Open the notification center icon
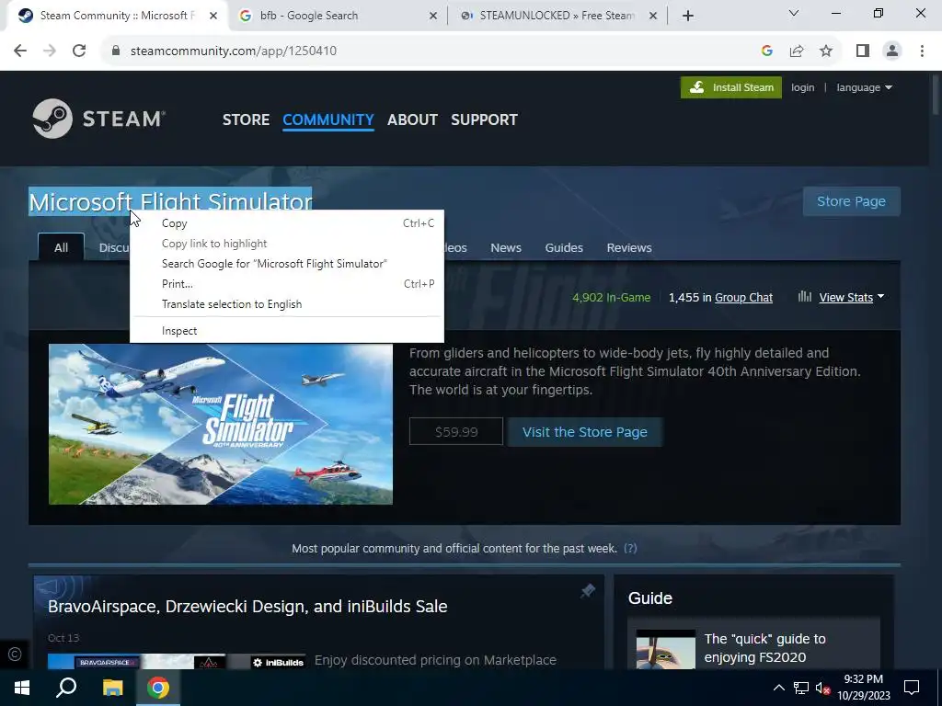The height and width of the screenshot is (706, 942). [912, 688]
